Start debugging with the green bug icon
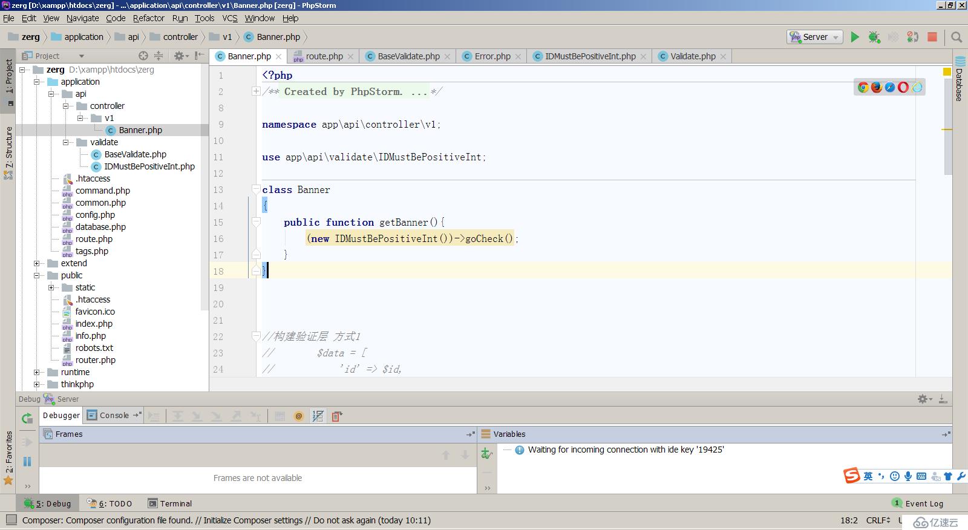 (x=874, y=37)
